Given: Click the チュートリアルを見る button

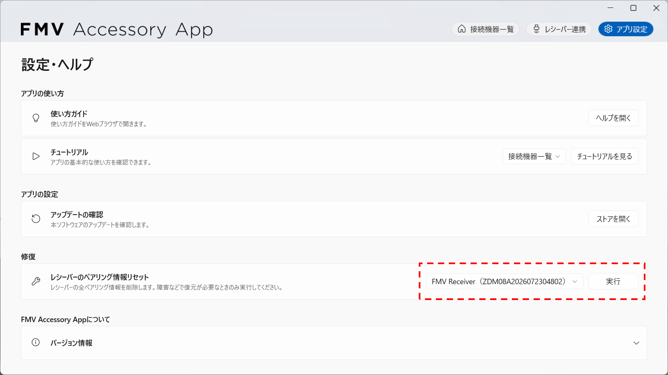Looking at the screenshot, I should tap(605, 156).
